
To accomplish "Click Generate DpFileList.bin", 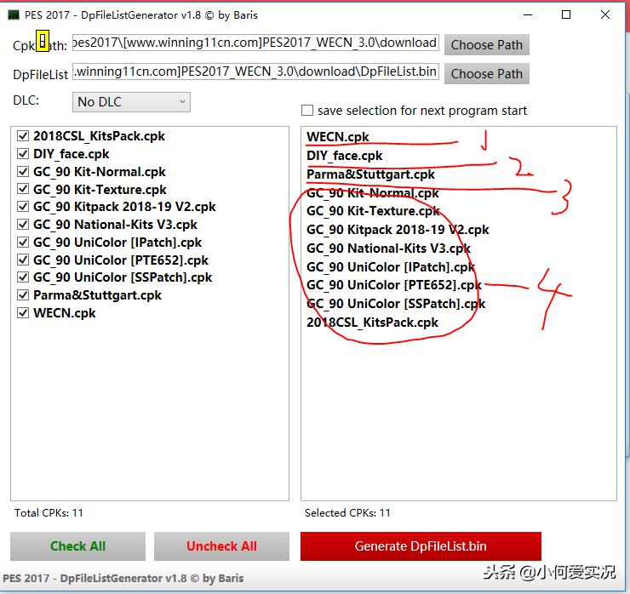I will [421, 546].
